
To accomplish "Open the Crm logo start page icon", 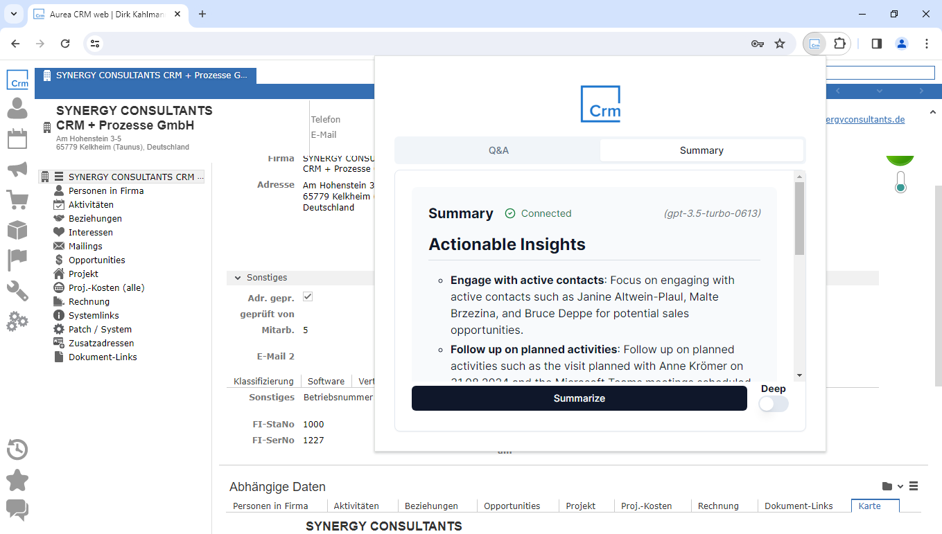I will point(17,80).
